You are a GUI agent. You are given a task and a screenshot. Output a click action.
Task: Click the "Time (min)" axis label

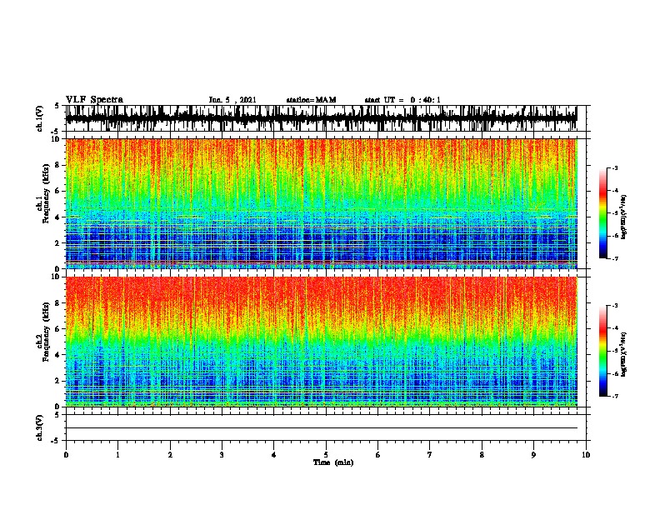tap(333, 462)
